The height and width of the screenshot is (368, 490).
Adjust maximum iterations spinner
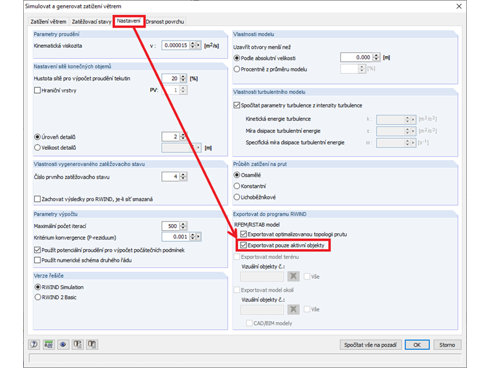coord(184,226)
